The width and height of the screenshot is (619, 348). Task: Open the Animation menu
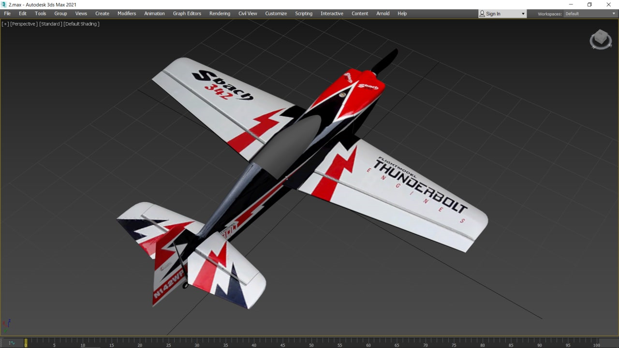pyautogui.click(x=154, y=14)
